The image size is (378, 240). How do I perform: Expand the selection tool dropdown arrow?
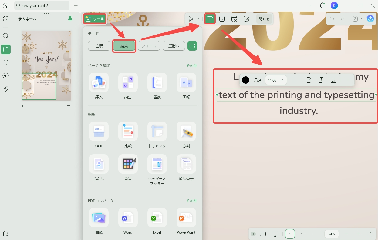click(x=198, y=19)
